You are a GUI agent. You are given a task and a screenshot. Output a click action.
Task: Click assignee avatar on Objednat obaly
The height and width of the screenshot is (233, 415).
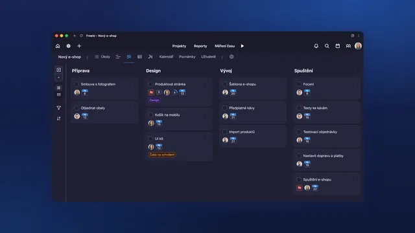77,116
